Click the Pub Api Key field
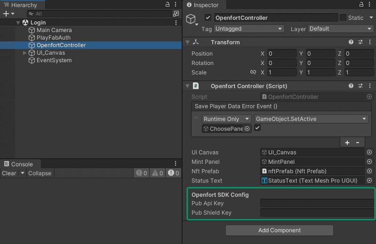376x244 pixels. point(317,203)
